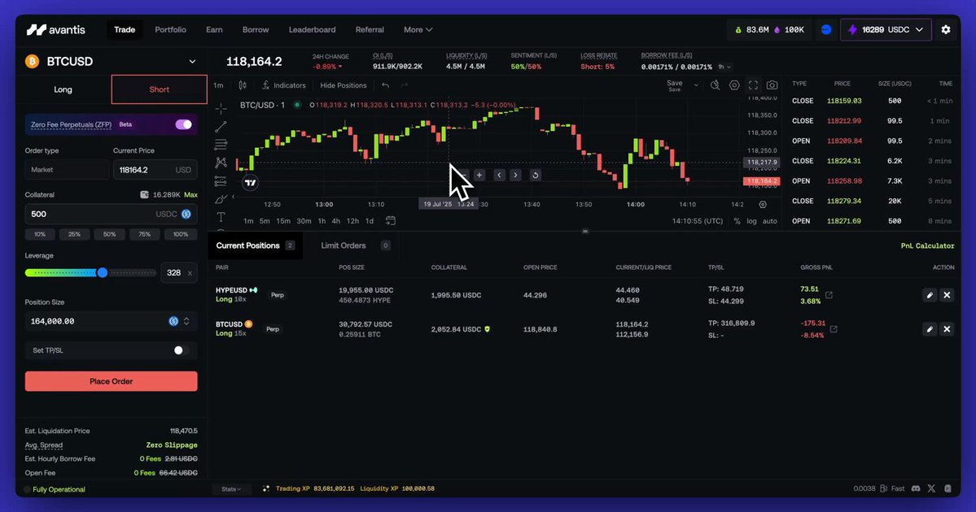Select the crosshair cursor tool in chart sidebar
The width and height of the screenshot is (976, 512).
221,109
